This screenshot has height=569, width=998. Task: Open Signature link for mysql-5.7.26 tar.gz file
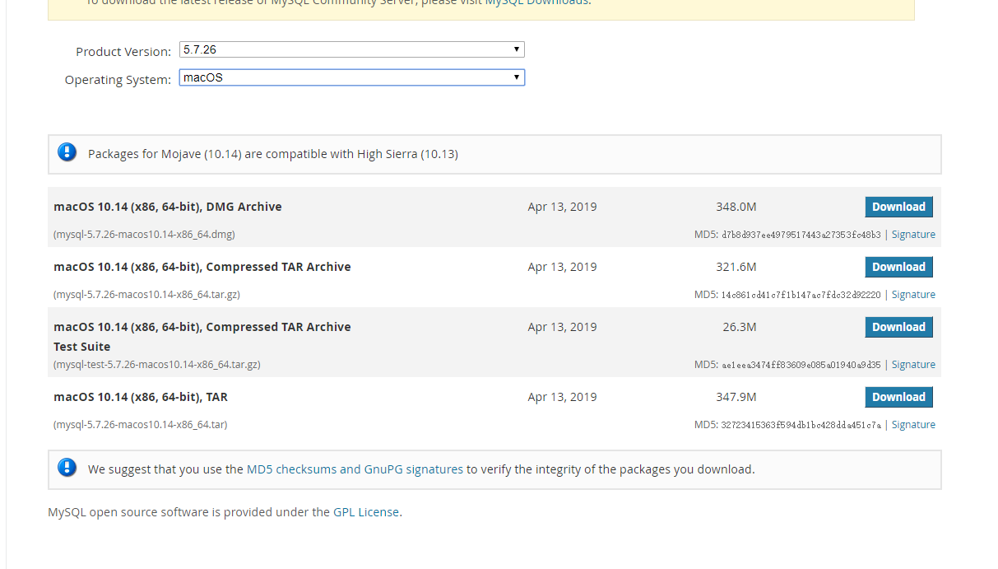pyautogui.click(x=913, y=295)
